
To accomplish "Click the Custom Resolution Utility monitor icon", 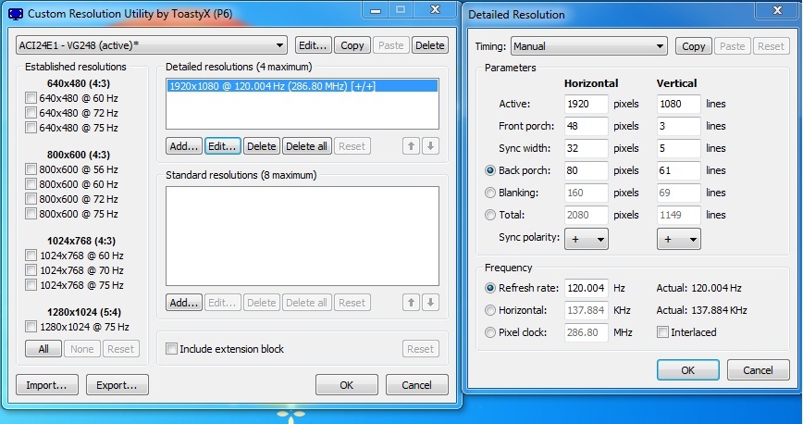I will 15,15.
